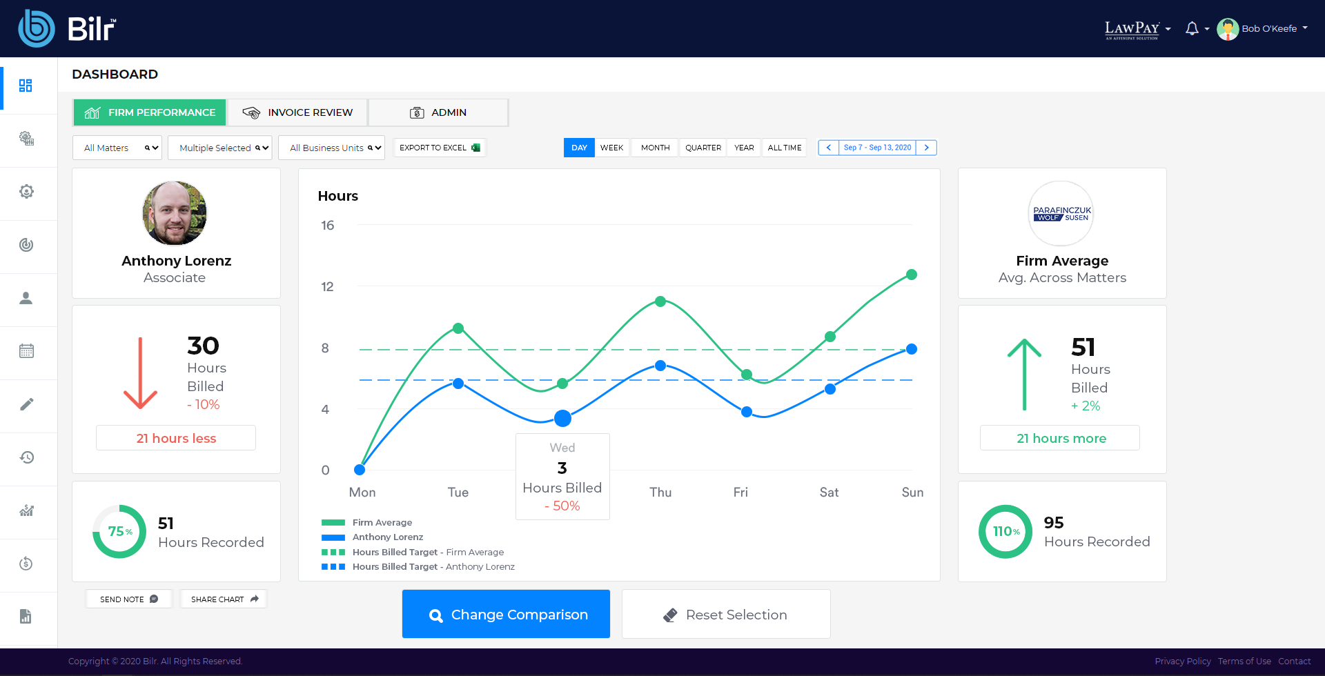This screenshot has height=676, width=1325.
Task: Expand the All Business Units dropdown
Action: click(331, 148)
